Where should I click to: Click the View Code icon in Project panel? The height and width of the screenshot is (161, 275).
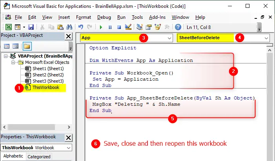(x=7, y=46)
